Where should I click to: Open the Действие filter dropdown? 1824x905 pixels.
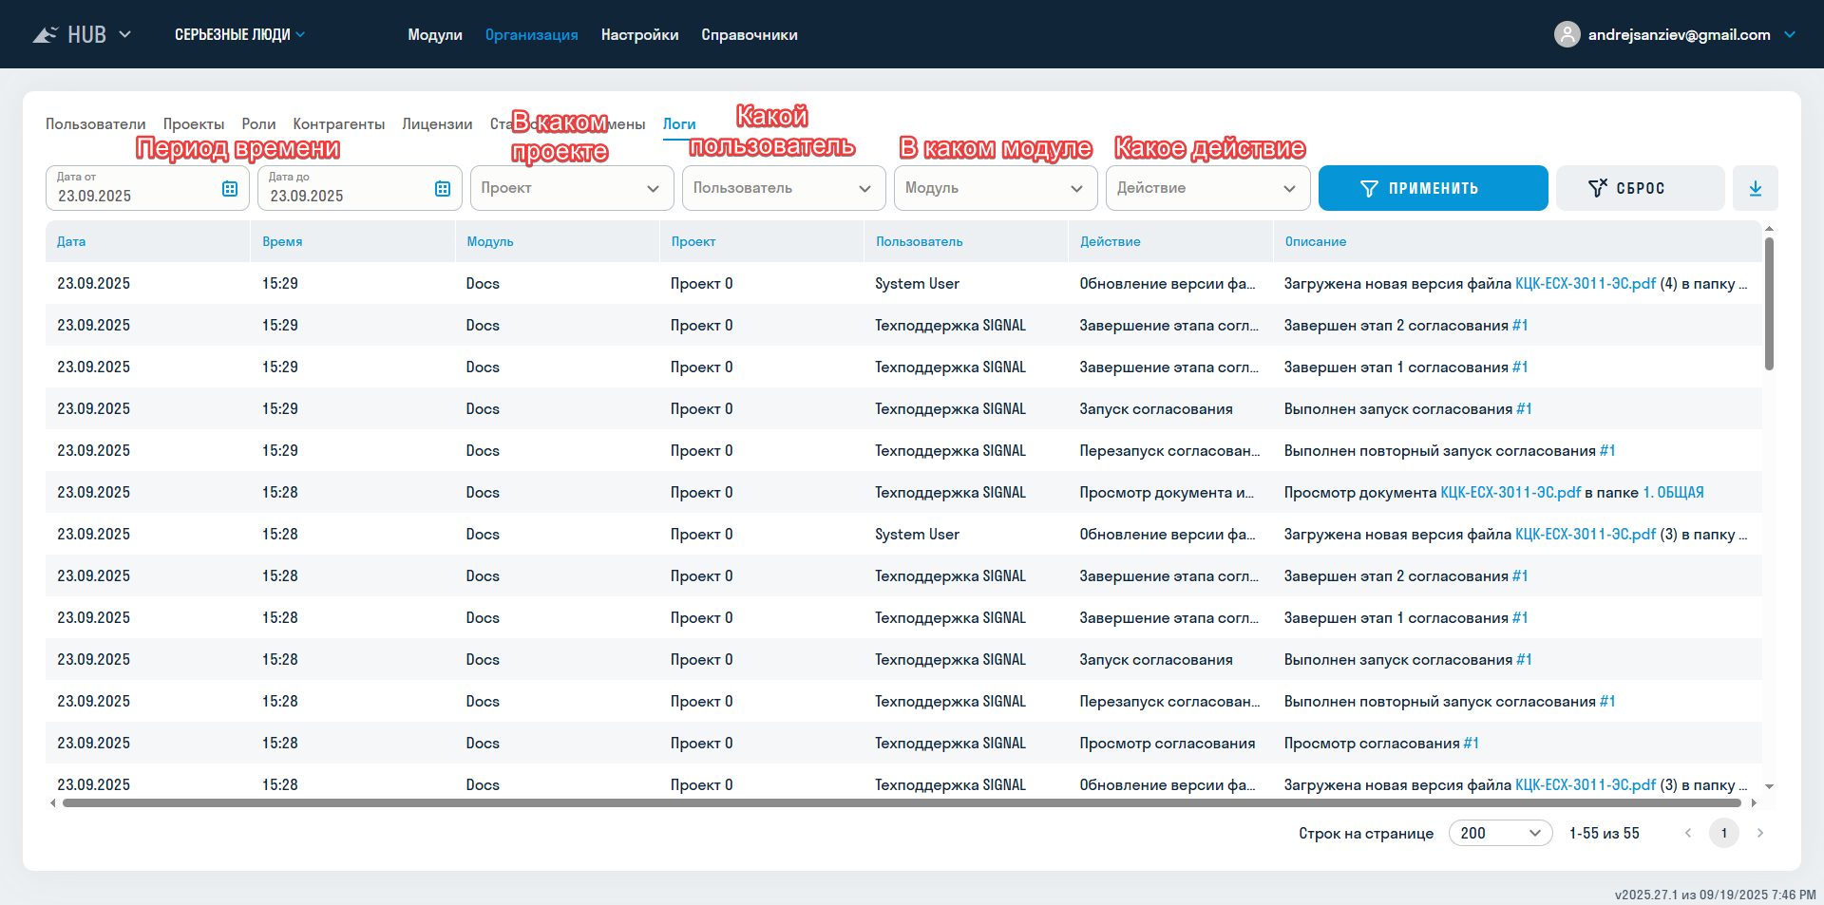point(1206,188)
